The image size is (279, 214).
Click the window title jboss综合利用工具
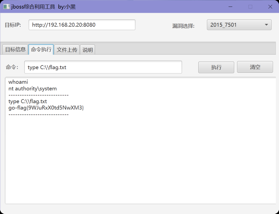[33, 7]
